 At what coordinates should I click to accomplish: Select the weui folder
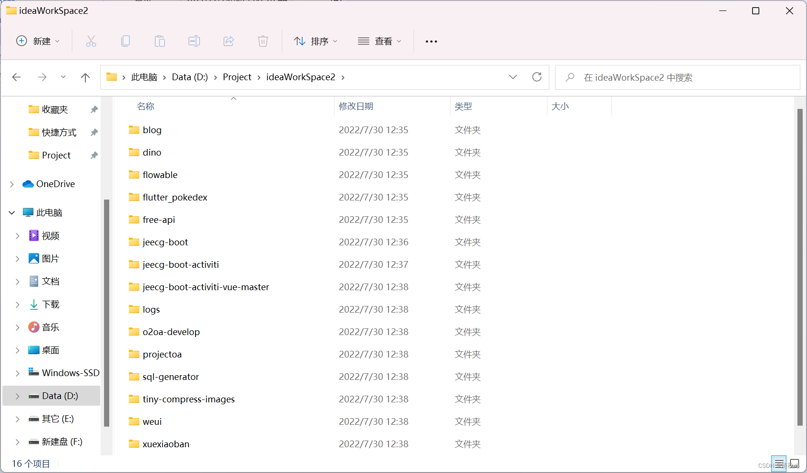[x=152, y=421]
